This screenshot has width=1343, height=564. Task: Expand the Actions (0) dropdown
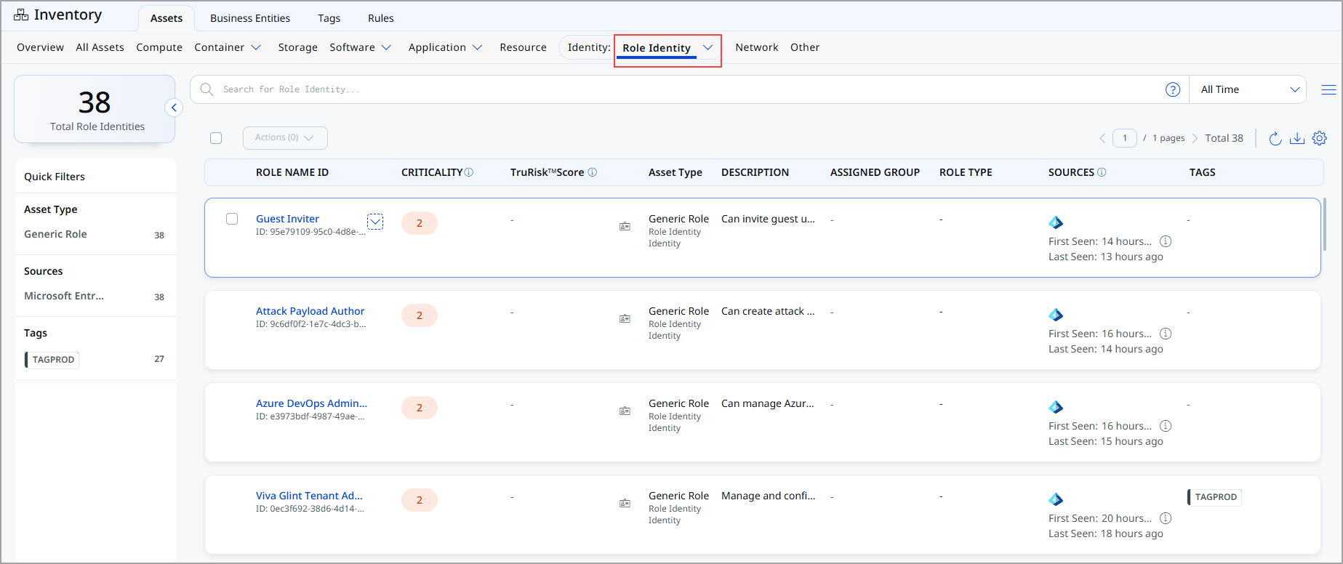pos(284,138)
